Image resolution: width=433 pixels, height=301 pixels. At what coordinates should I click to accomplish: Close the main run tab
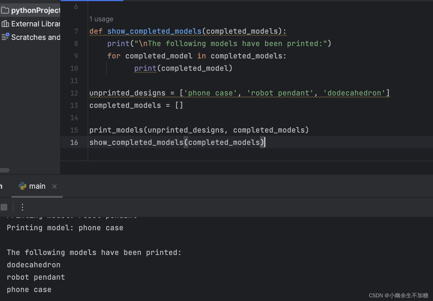click(54, 186)
